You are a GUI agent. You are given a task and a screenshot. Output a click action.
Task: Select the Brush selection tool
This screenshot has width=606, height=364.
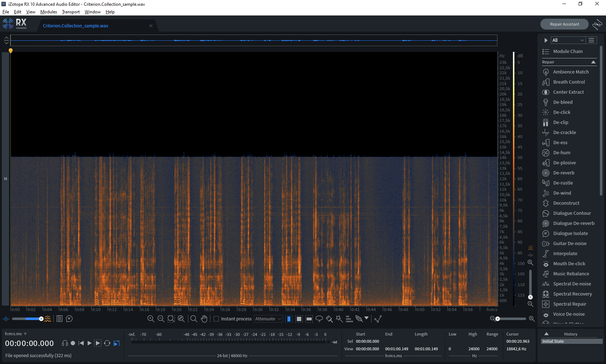(x=329, y=319)
